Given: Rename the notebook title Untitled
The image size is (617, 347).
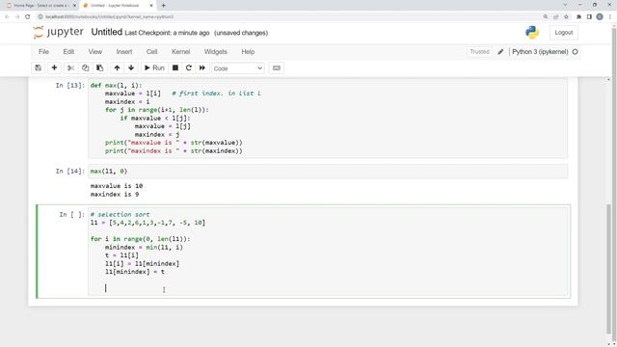Looking at the screenshot, I should 107,32.
